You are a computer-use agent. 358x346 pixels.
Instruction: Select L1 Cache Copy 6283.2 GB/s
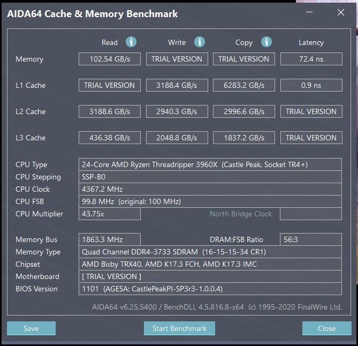pyautogui.click(x=244, y=85)
